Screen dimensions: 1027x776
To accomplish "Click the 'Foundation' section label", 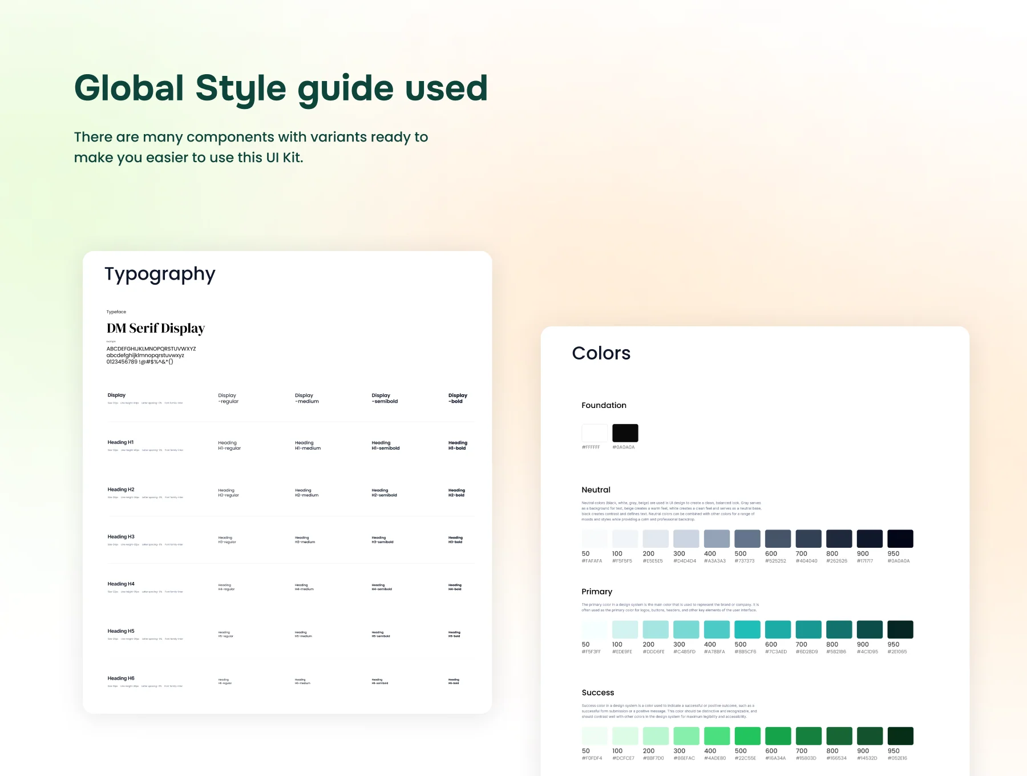I will [x=604, y=405].
